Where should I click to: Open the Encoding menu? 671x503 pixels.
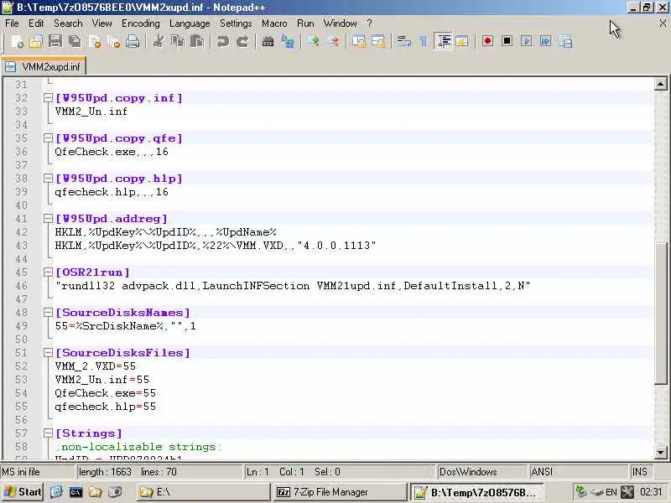click(x=140, y=23)
